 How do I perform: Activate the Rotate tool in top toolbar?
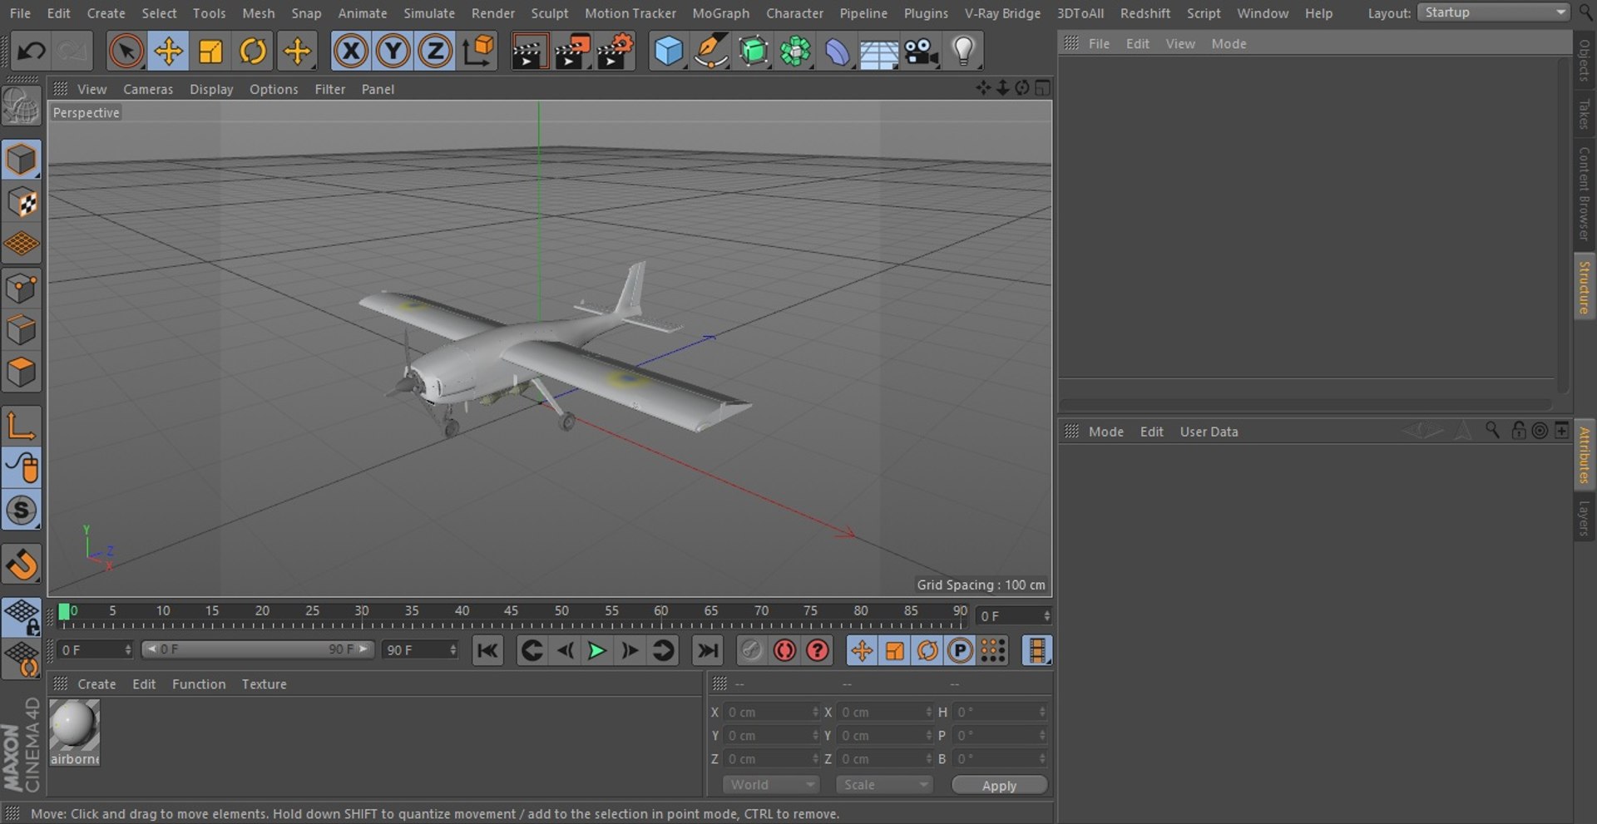coord(253,52)
